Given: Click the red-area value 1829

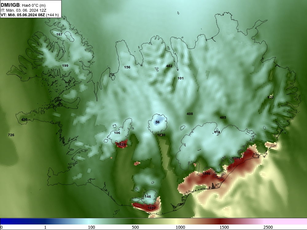Looking at the screenshot, I should click(x=121, y=144).
